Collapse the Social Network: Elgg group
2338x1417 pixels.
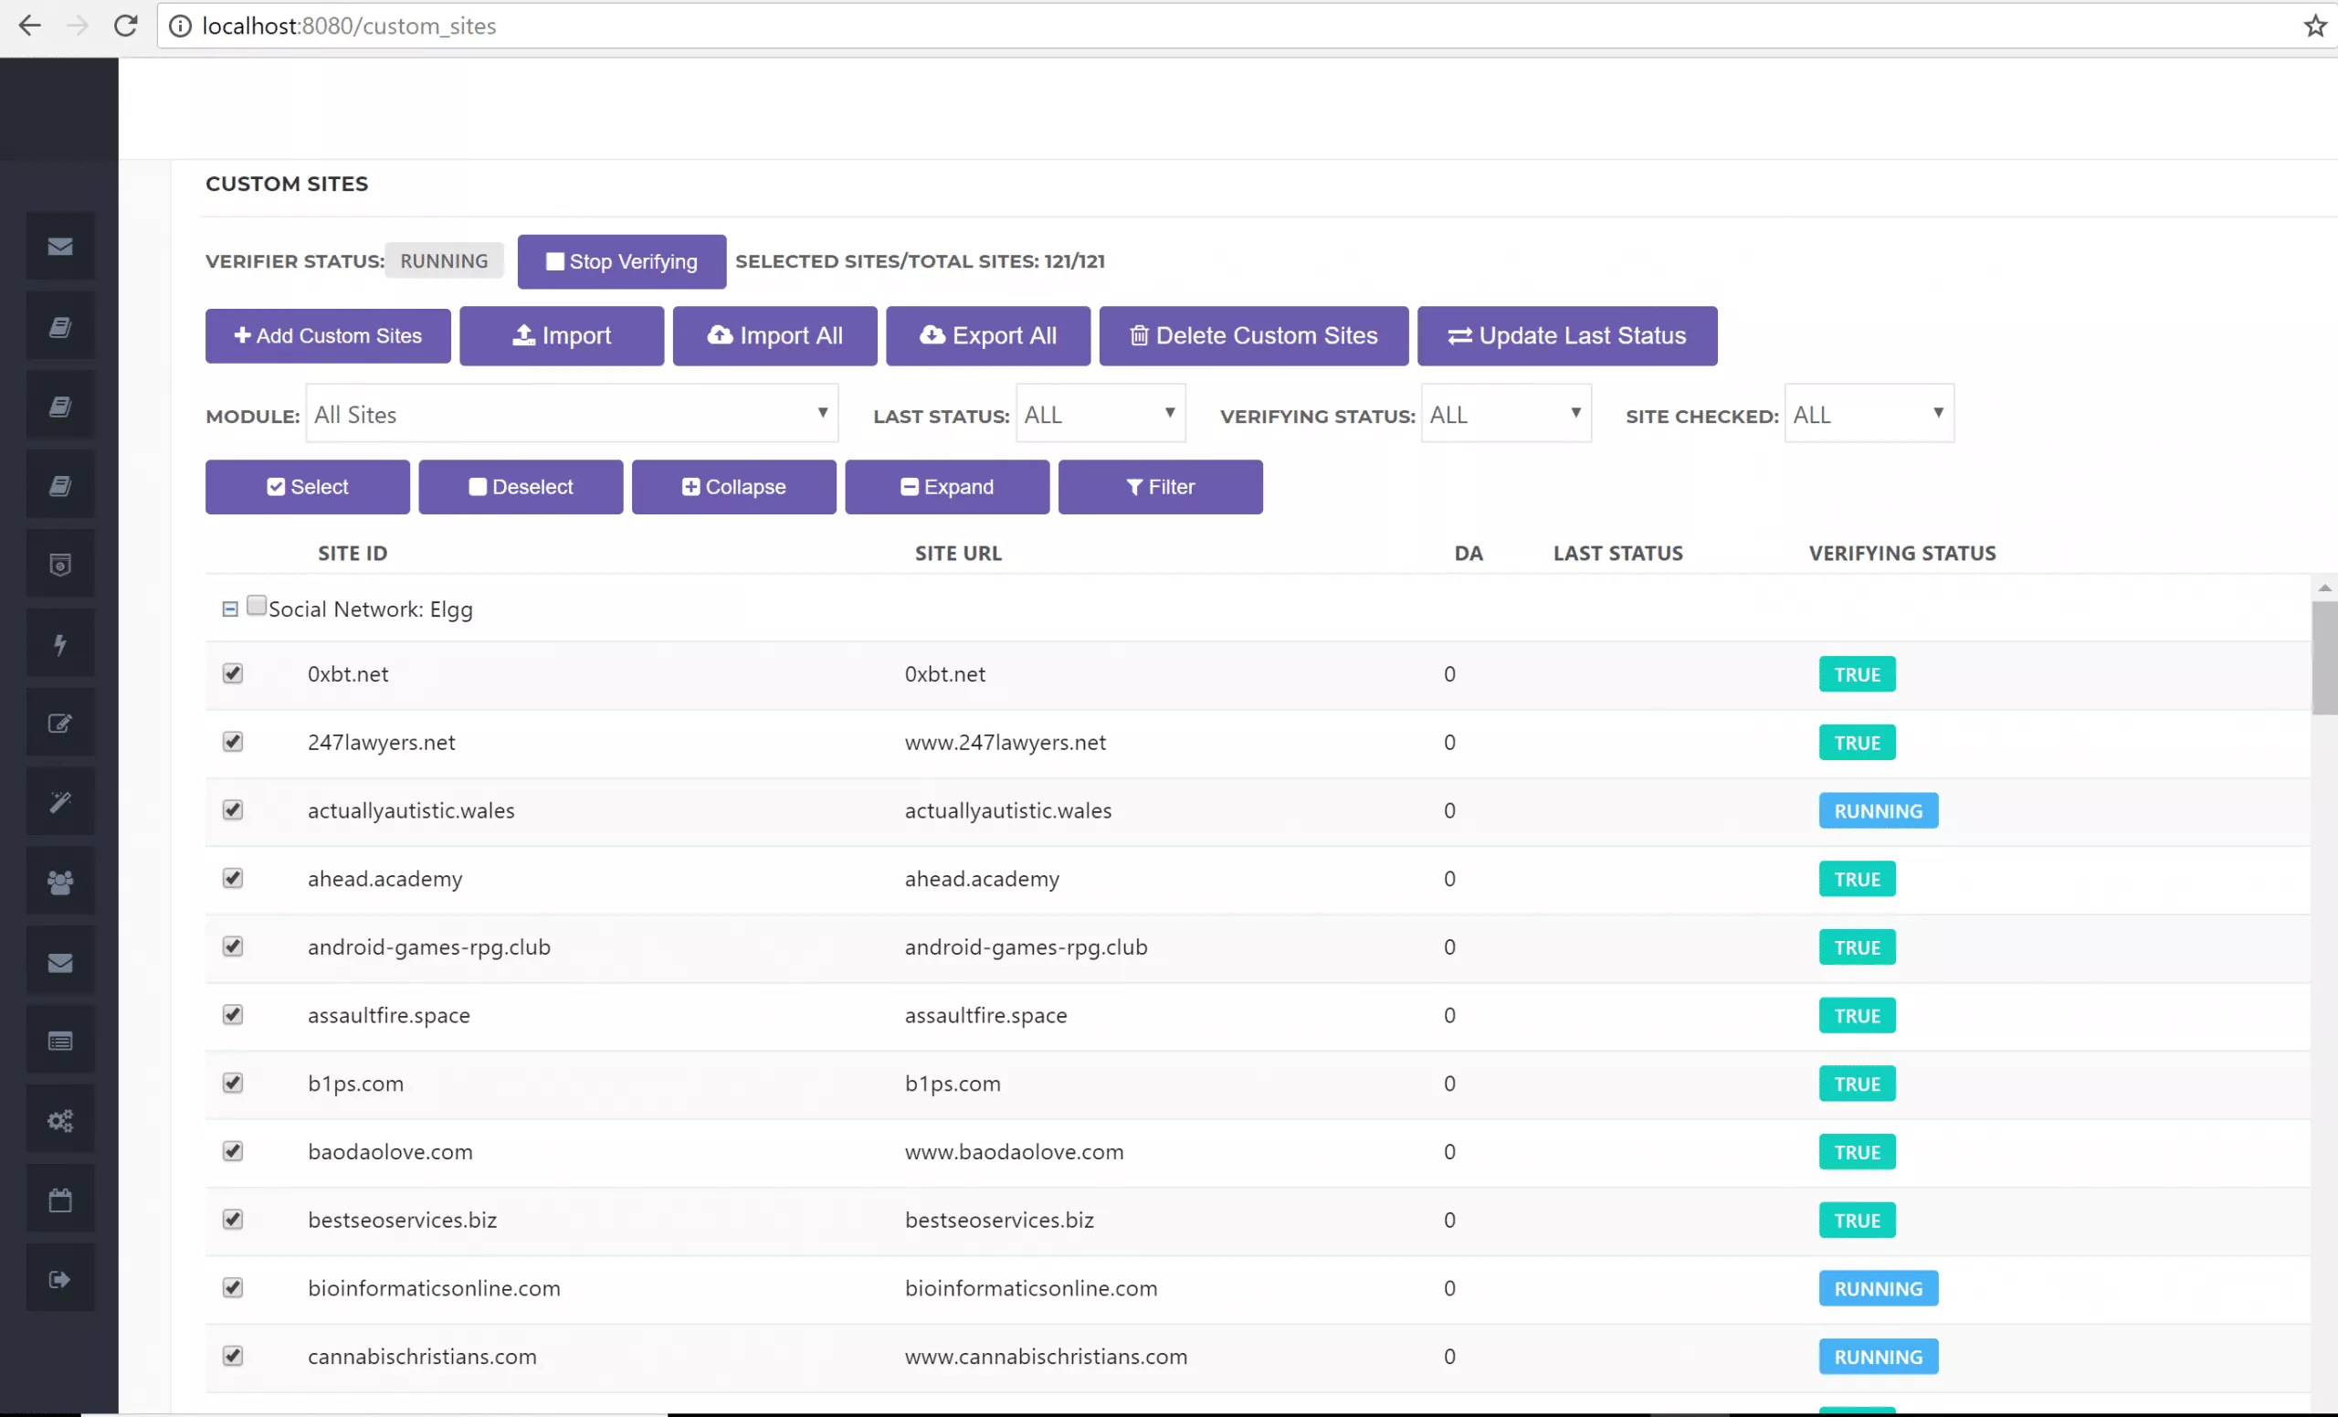[x=230, y=608]
